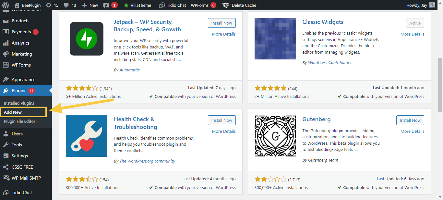This screenshot has width=443, height=200.
Task: Open the Gutenberg plugin title link
Action: point(317,119)
